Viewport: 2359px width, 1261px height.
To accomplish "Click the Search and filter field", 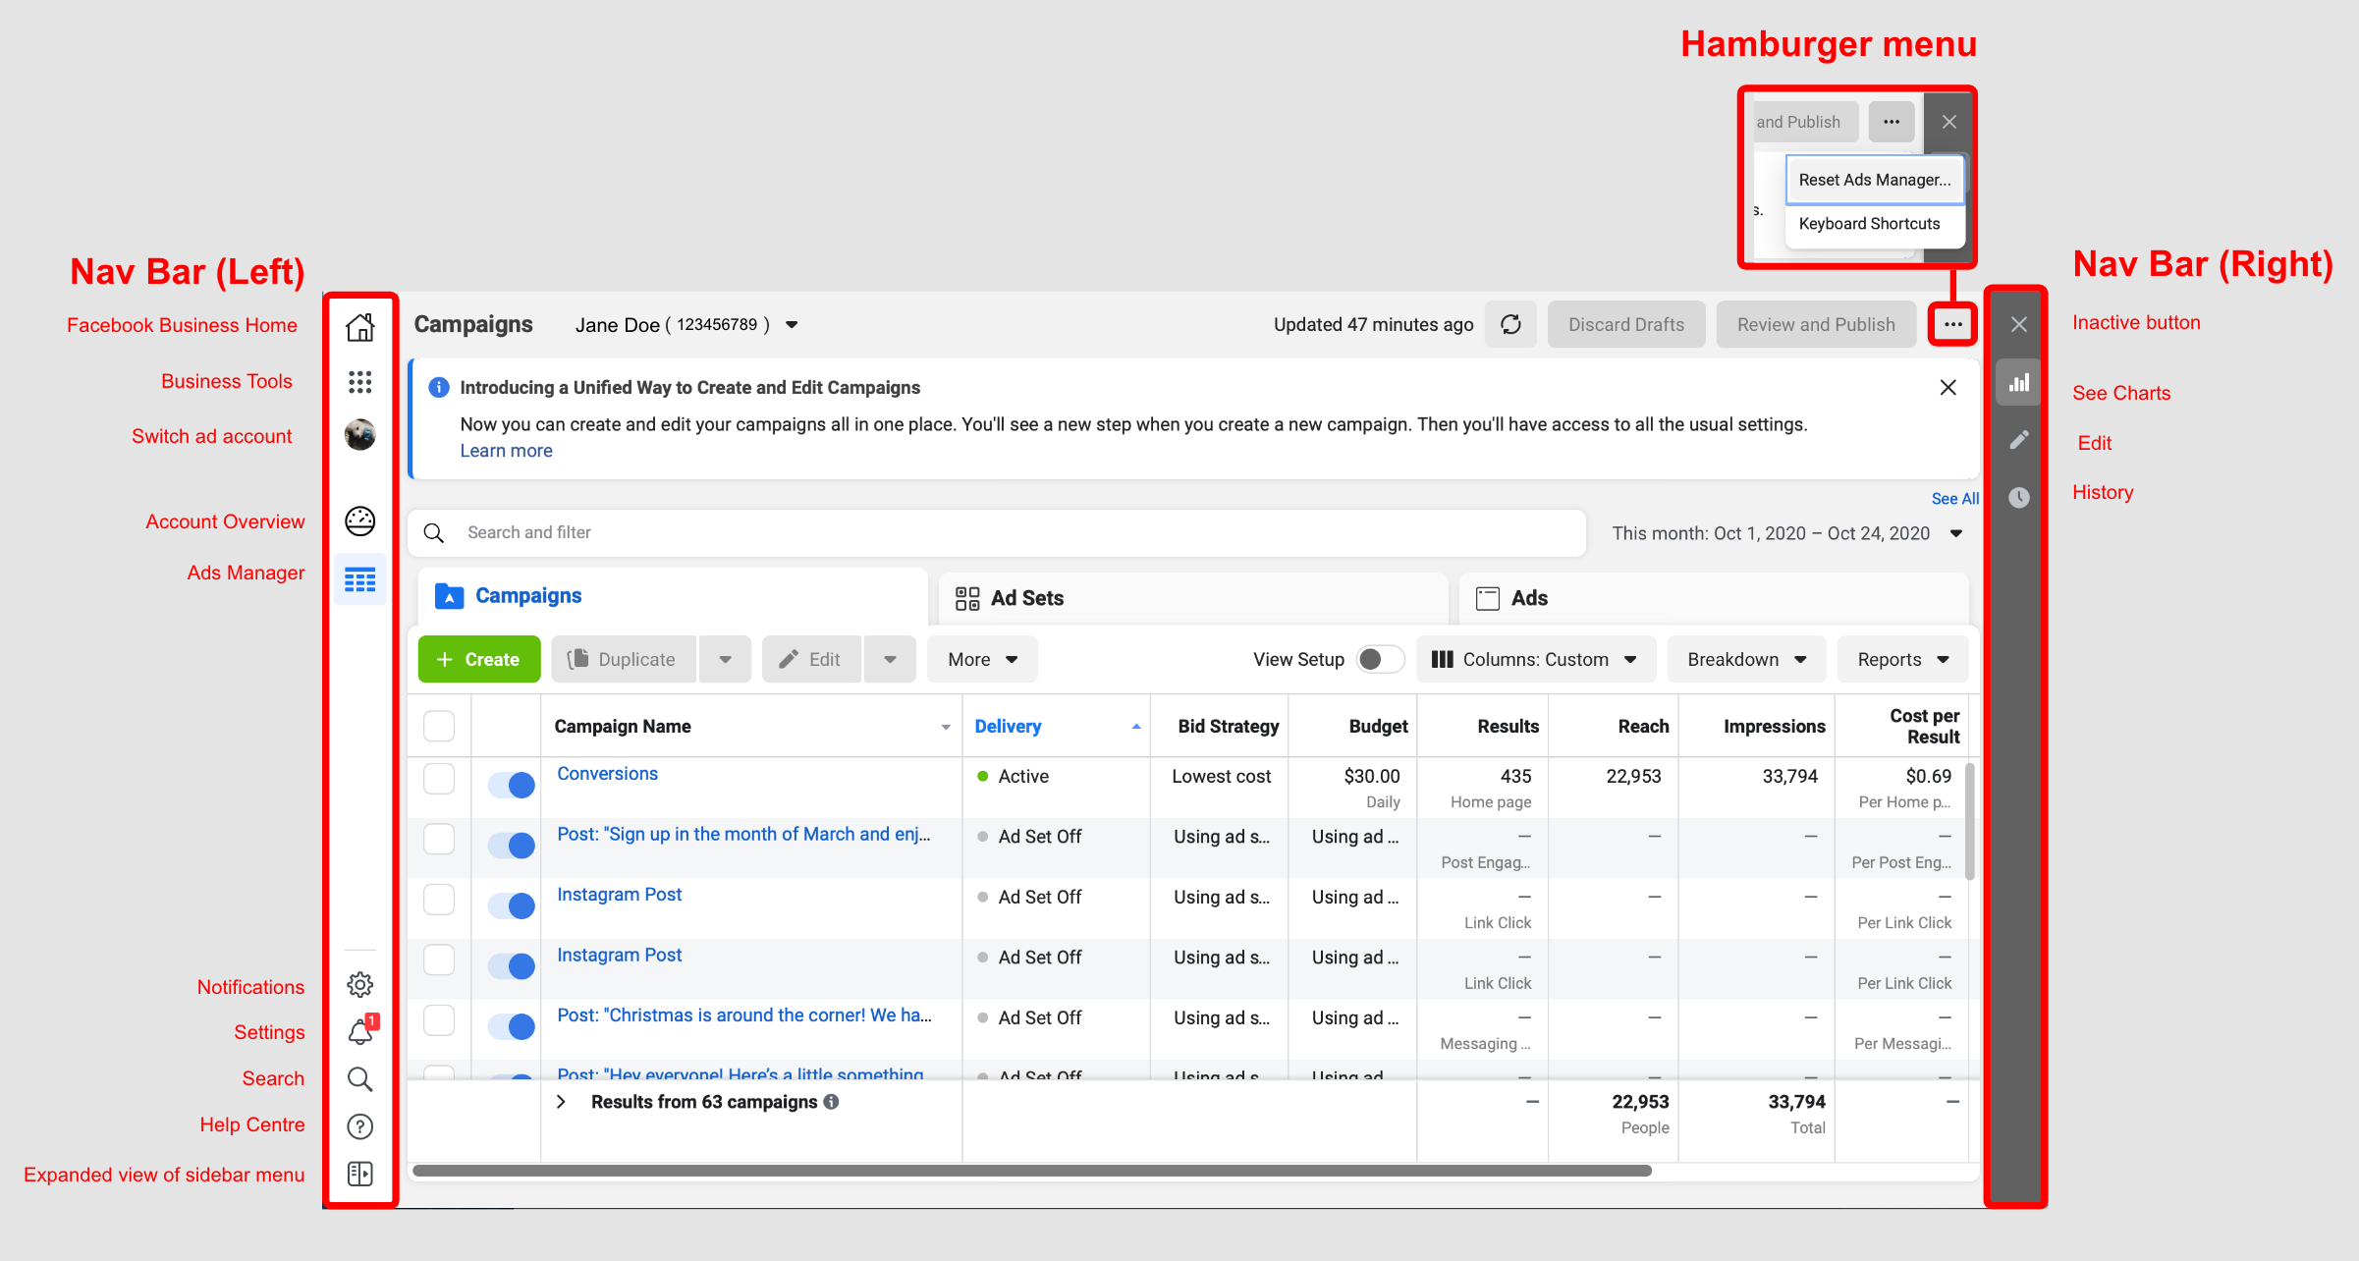I will click(x=997, y=532).
